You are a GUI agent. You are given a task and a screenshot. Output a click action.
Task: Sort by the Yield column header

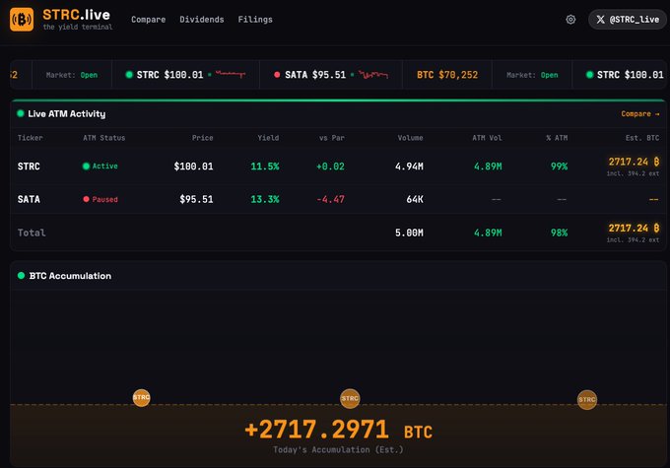coord(268,138)
